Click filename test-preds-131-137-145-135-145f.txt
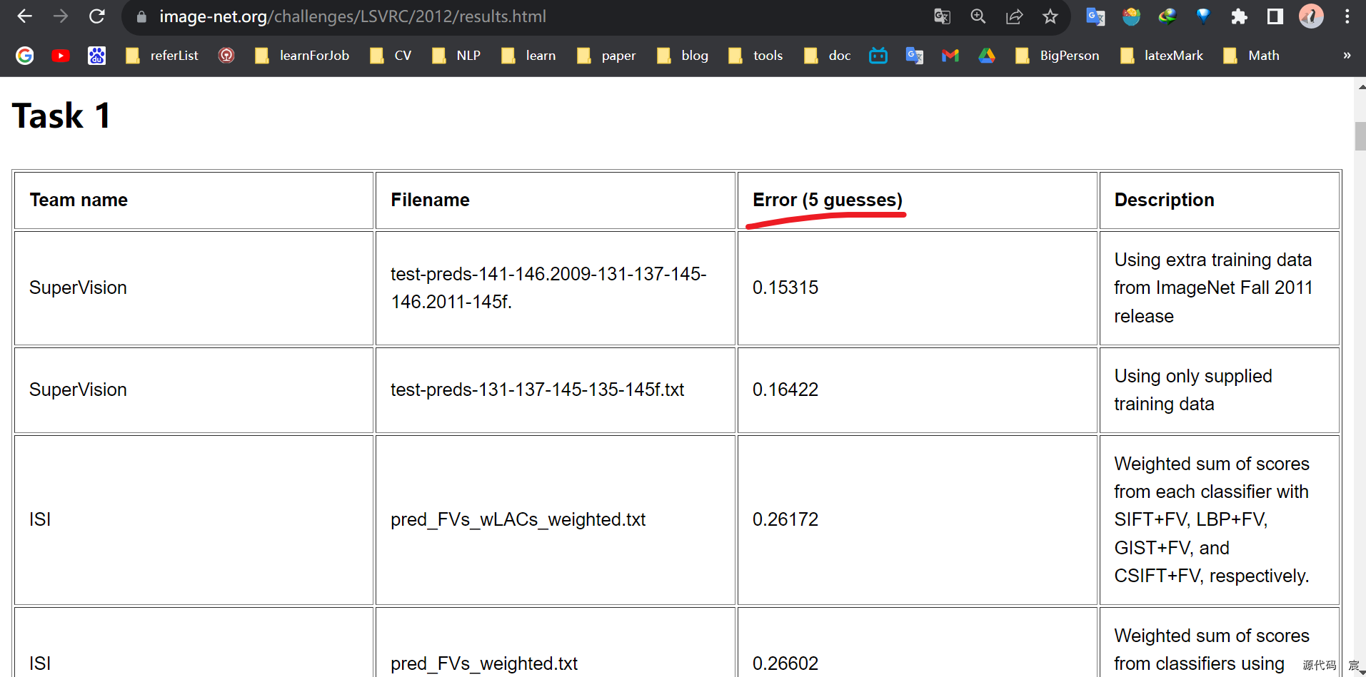The width and height of the screenshot is (1366, 677). tap(537, 390)
